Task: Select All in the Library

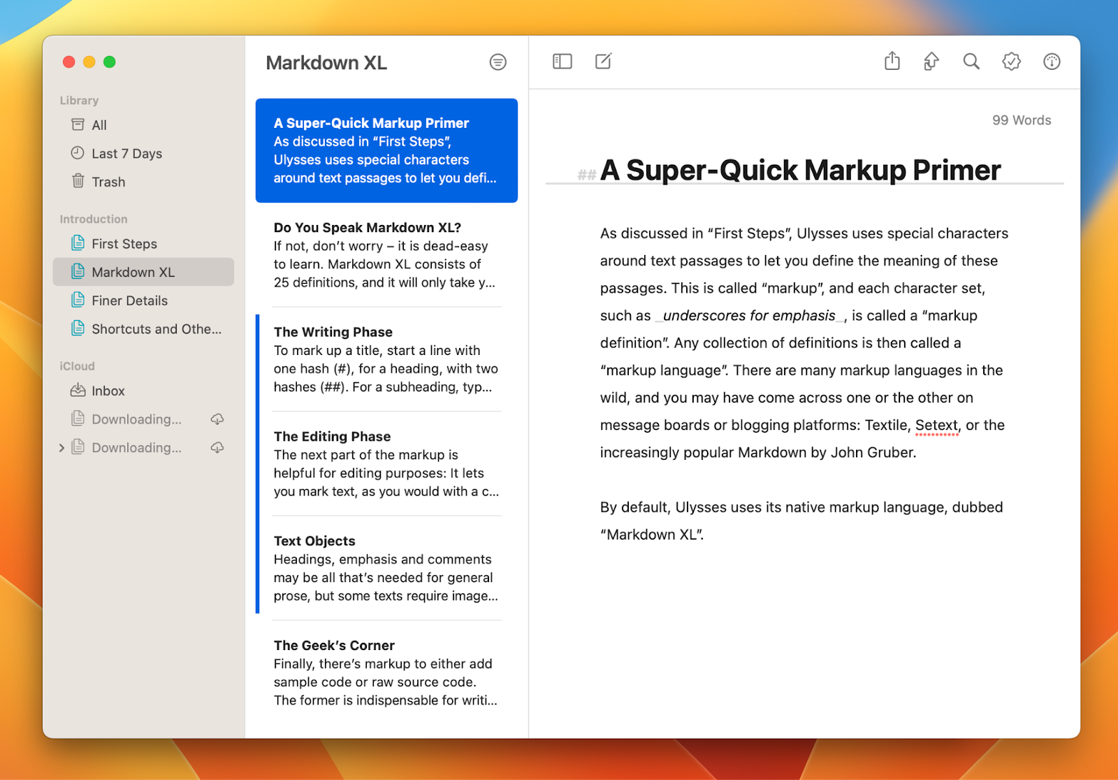Action: 143,125
